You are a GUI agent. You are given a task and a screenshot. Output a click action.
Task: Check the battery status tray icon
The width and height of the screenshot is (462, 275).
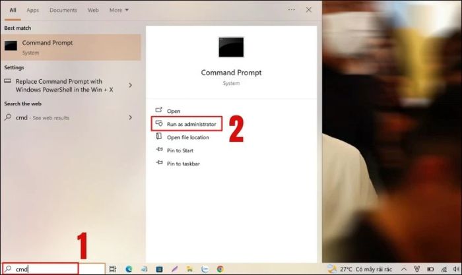tap(430, 269)
